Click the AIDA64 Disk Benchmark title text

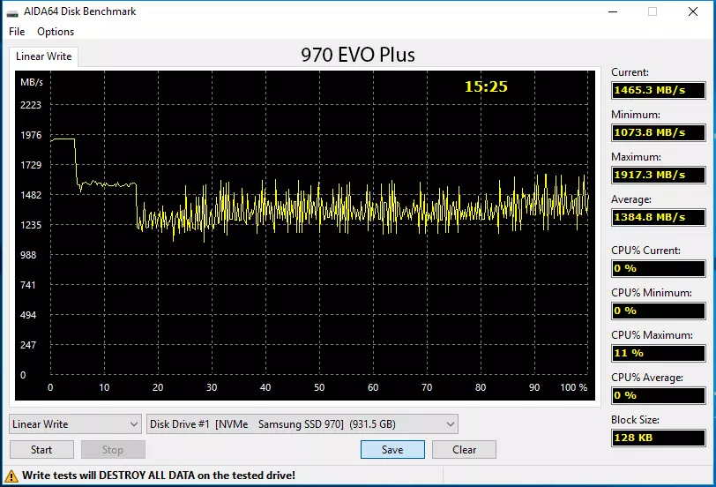[x=80, y=11]
